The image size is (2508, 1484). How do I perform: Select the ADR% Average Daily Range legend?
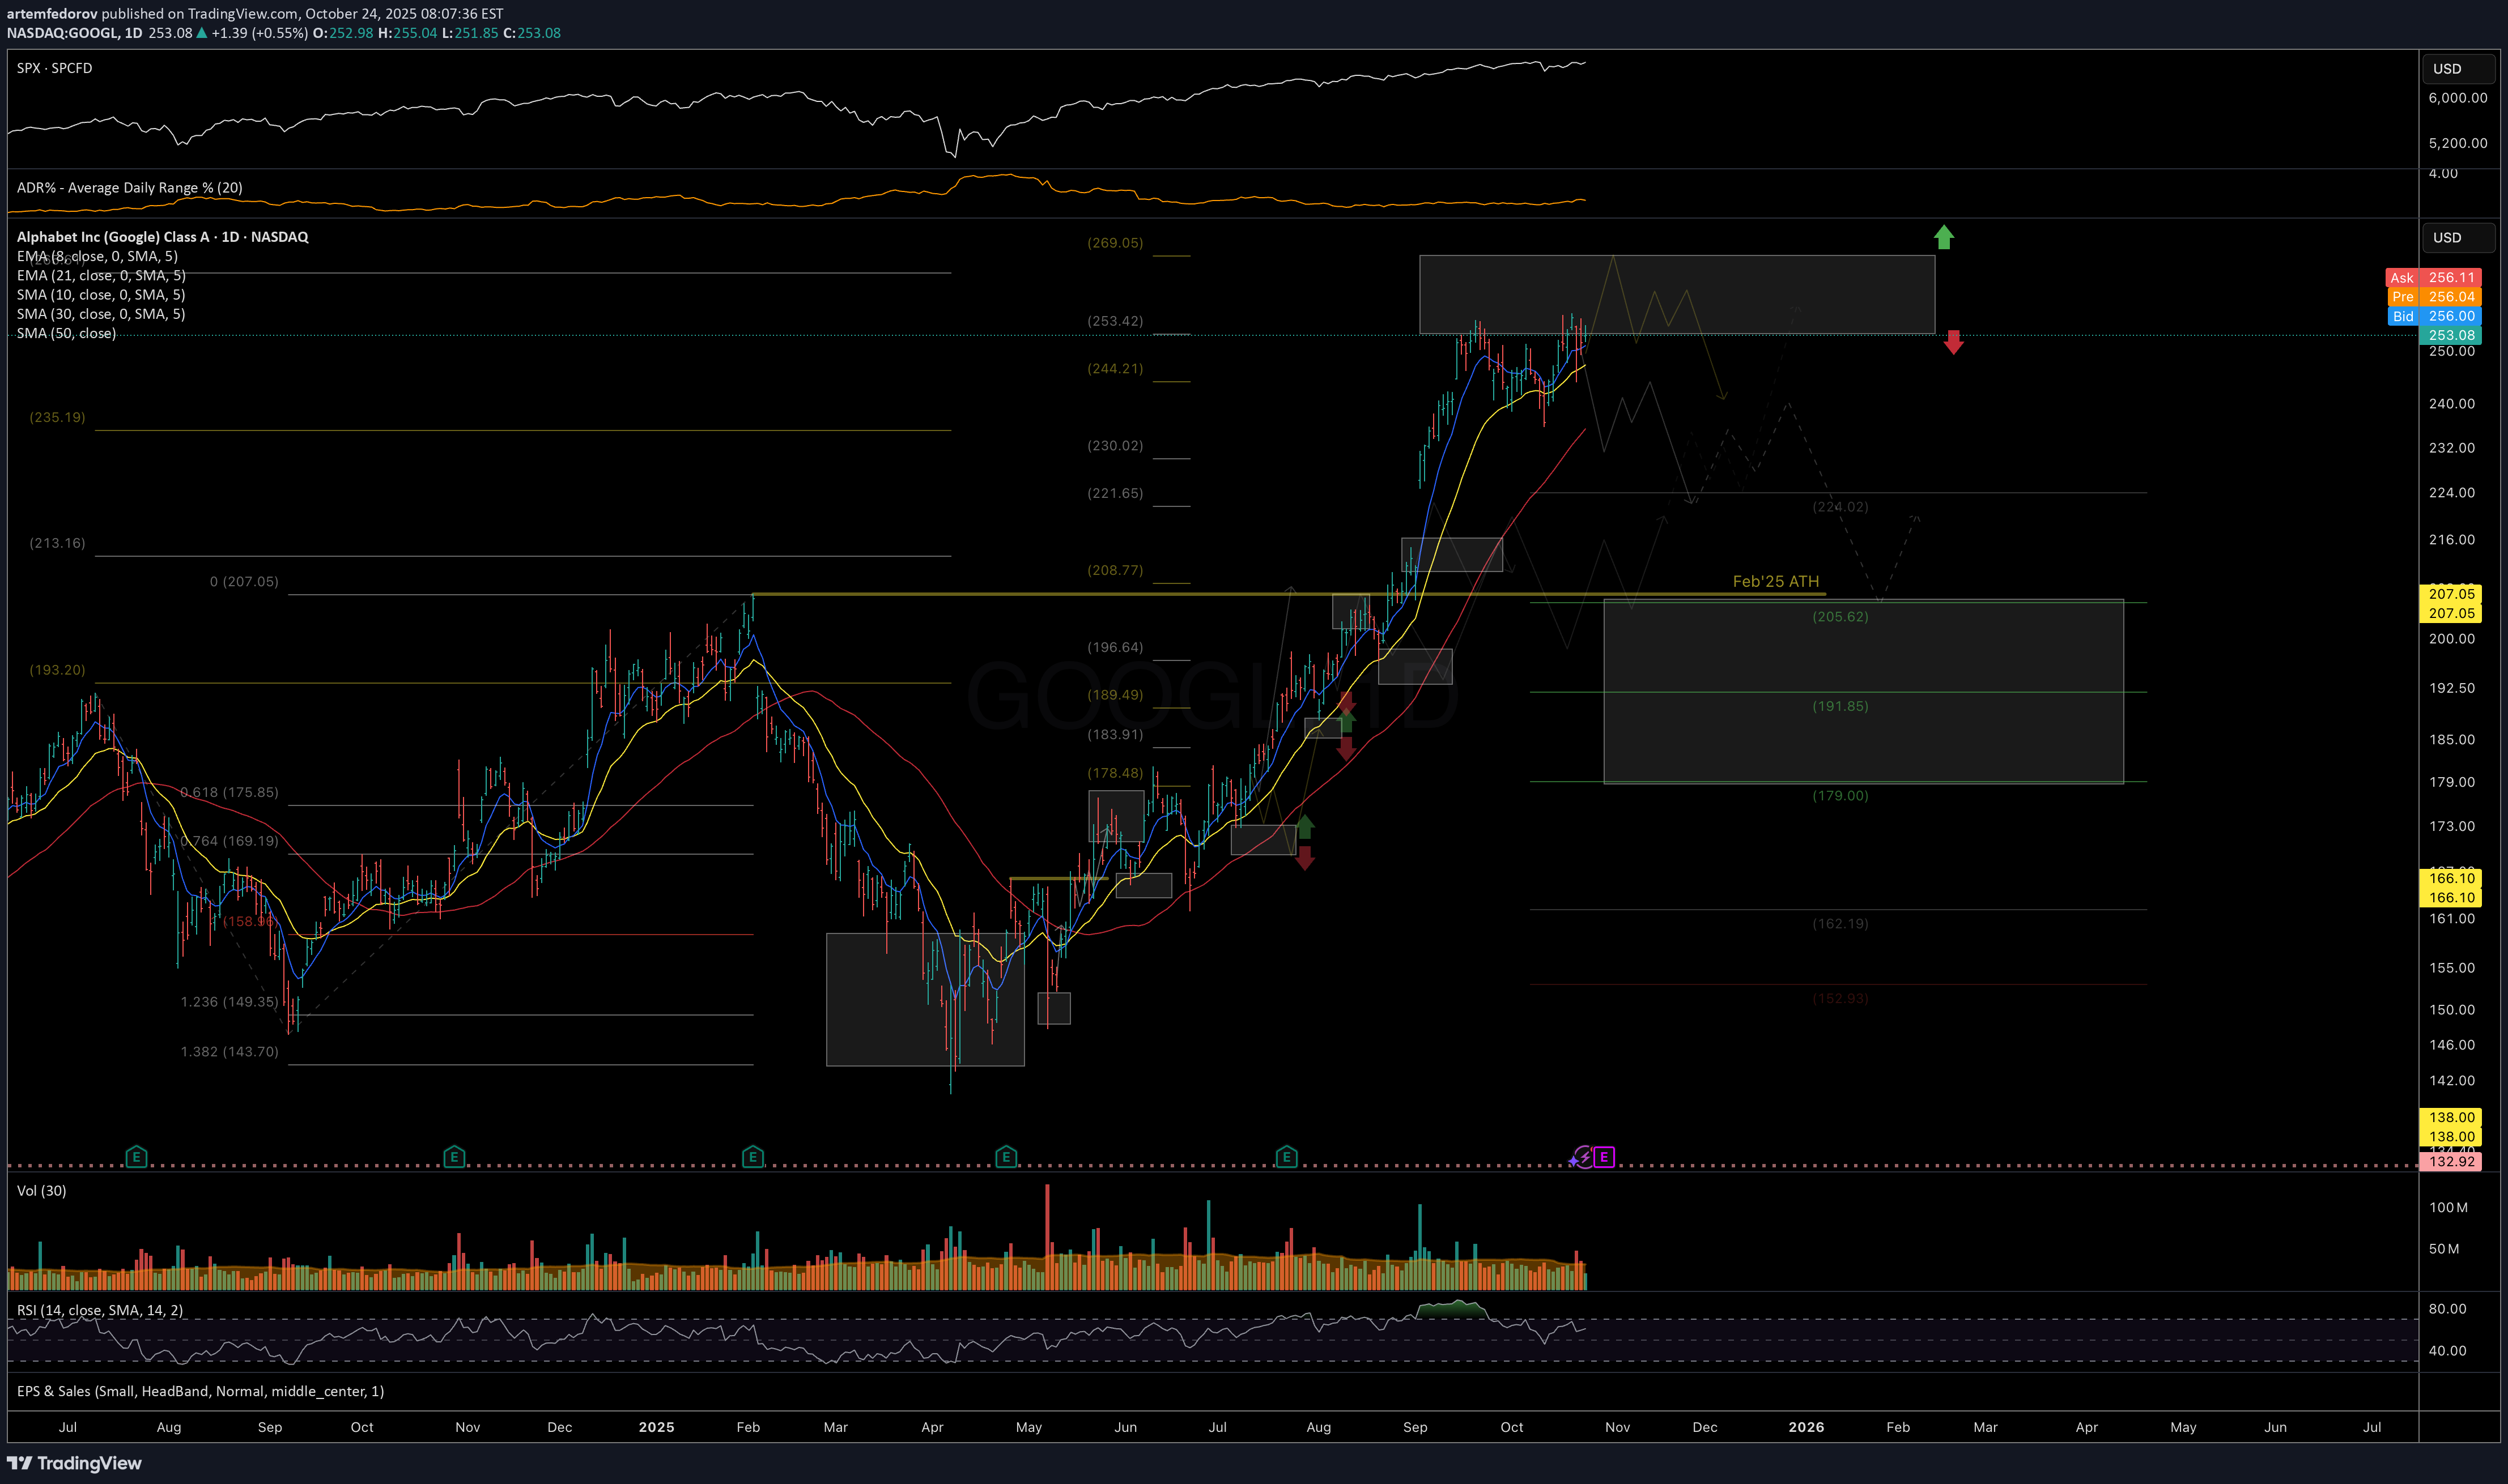(129, 188)
